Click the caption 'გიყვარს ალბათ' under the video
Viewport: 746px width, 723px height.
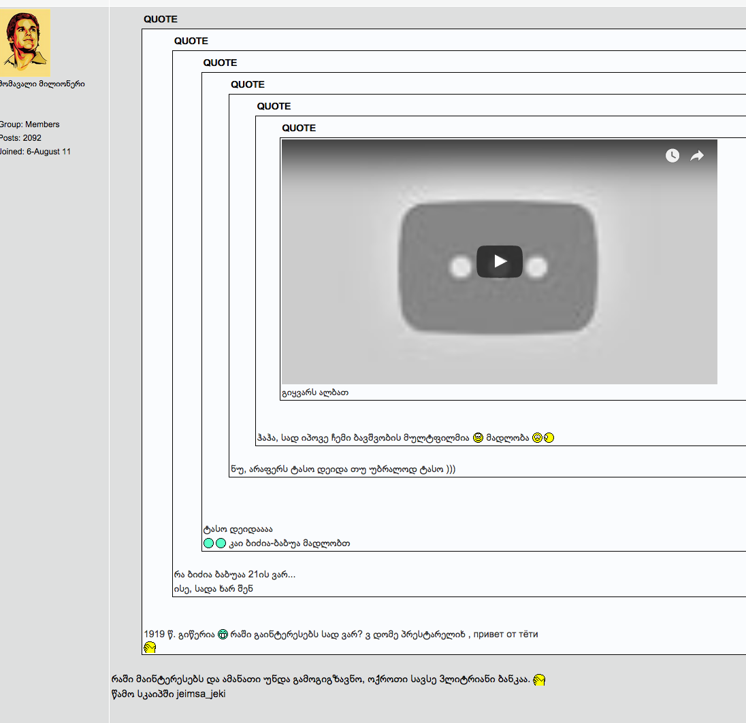(315, 392)
